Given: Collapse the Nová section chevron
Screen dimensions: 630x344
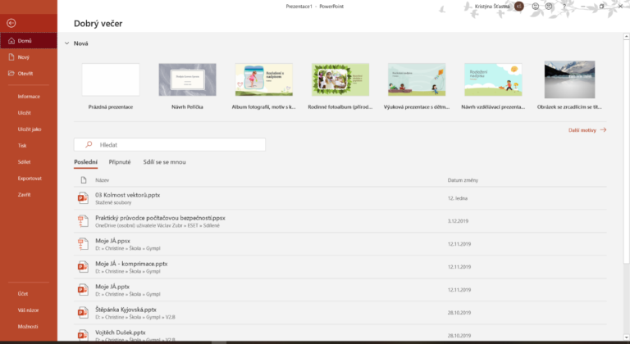Looking at the screenshot, I should pos(66,43).
